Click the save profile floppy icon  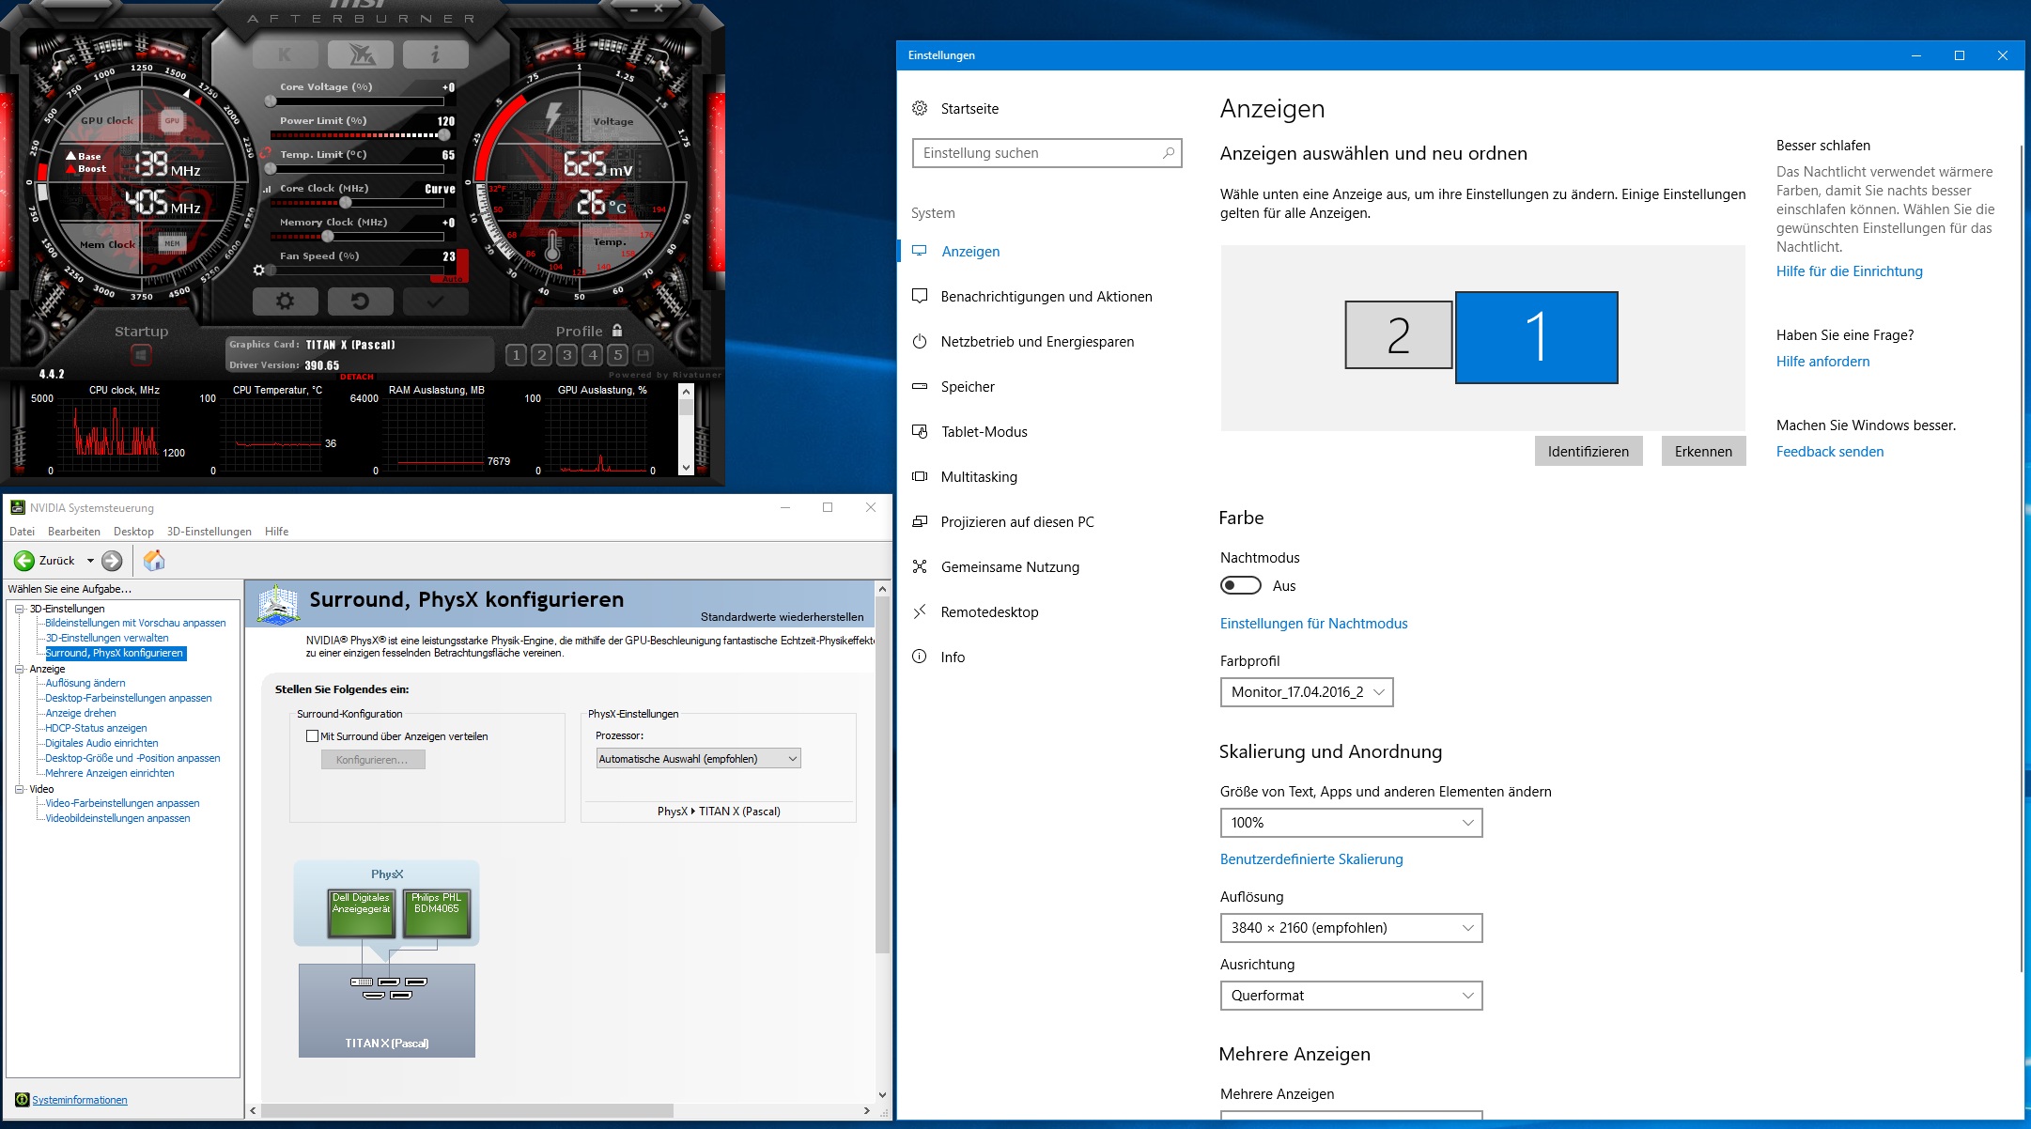(643, 355)
